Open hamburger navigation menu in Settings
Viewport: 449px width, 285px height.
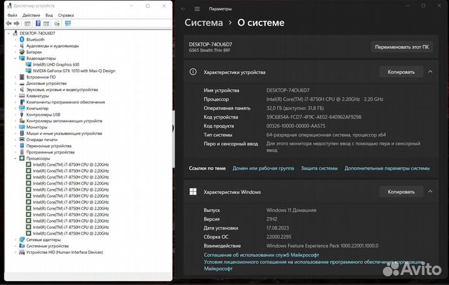pyautogui.click(x=197, y=9)
